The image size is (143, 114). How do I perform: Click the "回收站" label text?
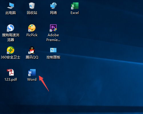pos(32,13)
